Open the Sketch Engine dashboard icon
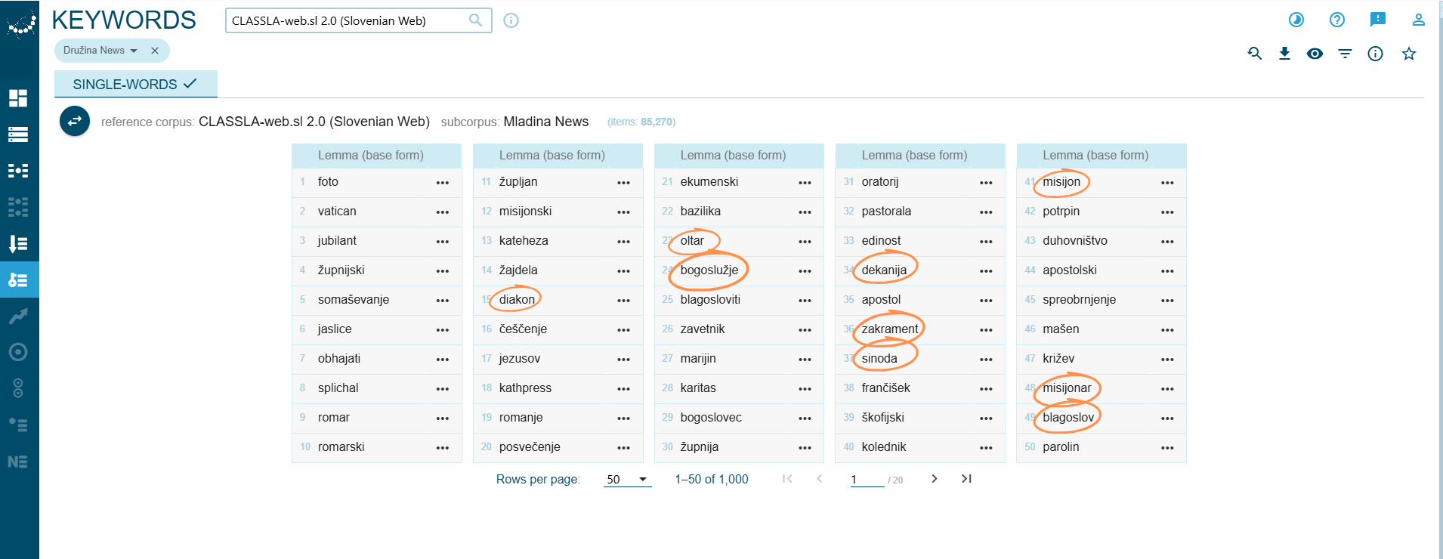The image size is (1443, 559). [18, 98]
